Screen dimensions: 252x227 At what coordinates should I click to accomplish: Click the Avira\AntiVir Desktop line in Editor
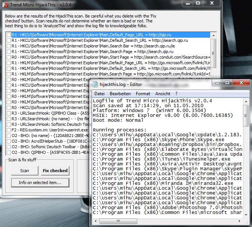tap(167, 164)
